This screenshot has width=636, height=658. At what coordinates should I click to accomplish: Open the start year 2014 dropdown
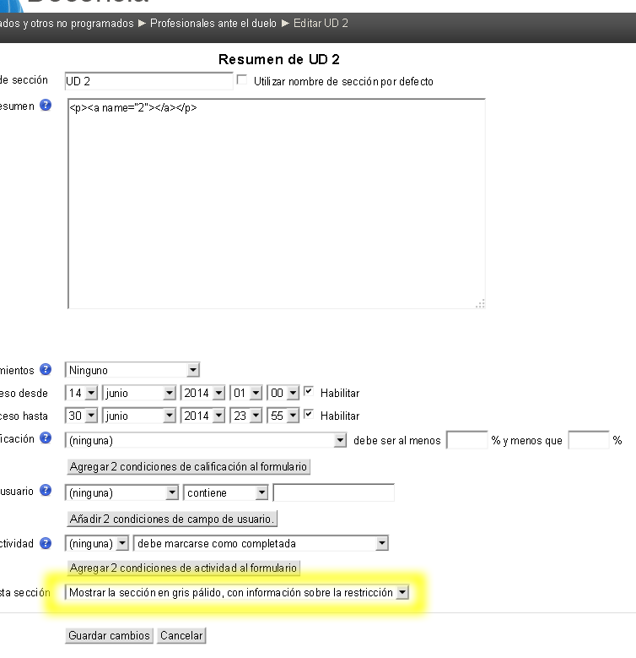(202, 394)
